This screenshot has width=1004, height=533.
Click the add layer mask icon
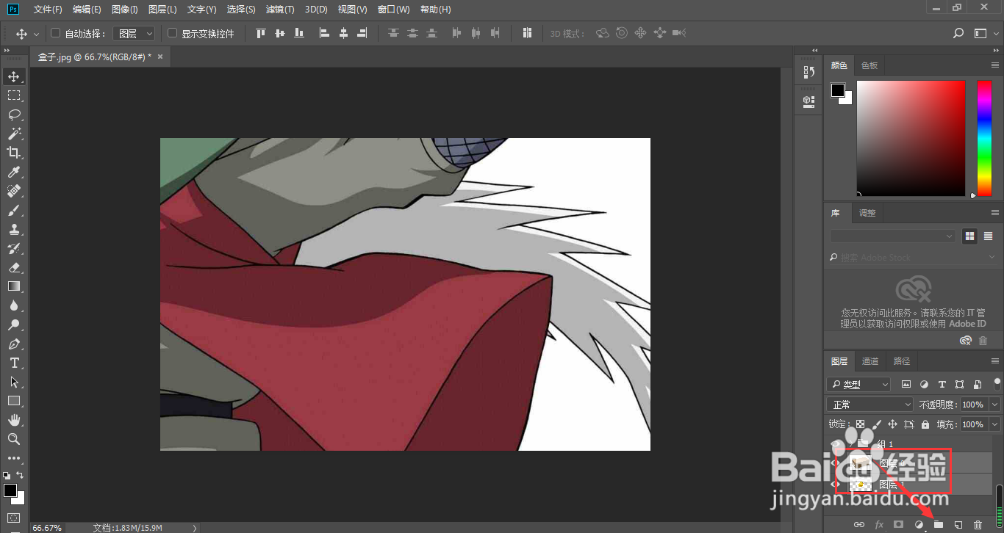(x=898, y=524)
